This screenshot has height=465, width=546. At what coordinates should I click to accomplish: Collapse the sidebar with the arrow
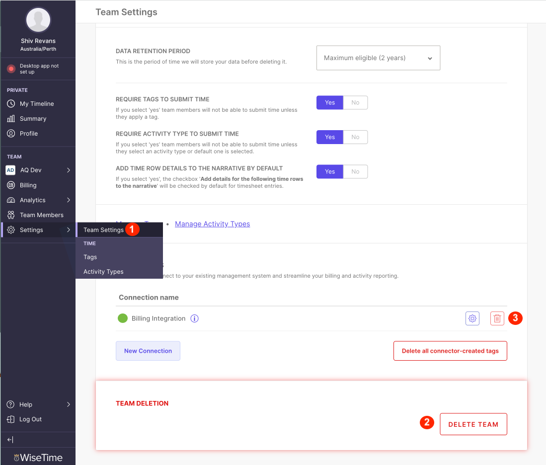[10, 439]
